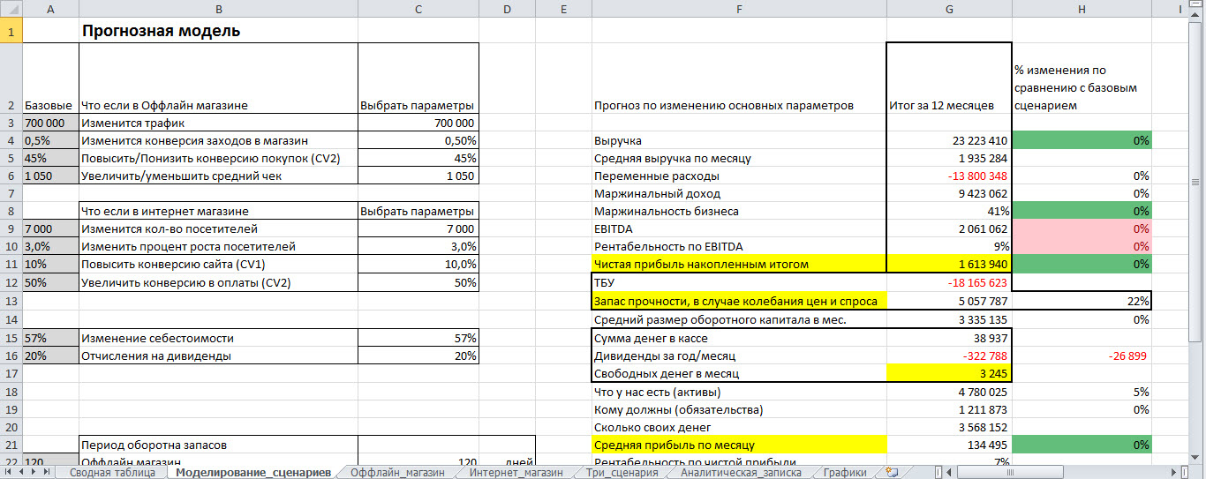Click traffic parameter cell with 700 000 in column C
This screenshot has width=1206, height=479.
pos(418,123)
